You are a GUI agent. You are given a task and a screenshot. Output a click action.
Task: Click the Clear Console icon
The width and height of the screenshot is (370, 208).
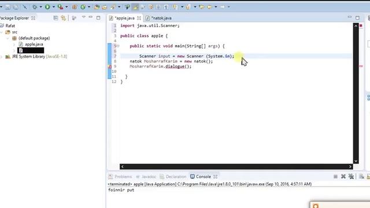pyautogui.click(x=361, y=176)
